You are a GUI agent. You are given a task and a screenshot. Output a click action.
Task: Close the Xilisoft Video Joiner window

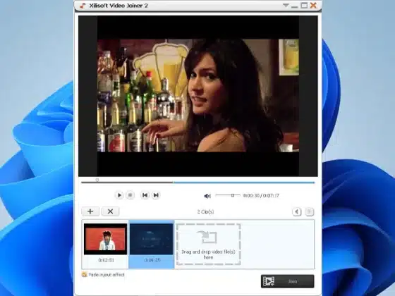coord(313,6)
